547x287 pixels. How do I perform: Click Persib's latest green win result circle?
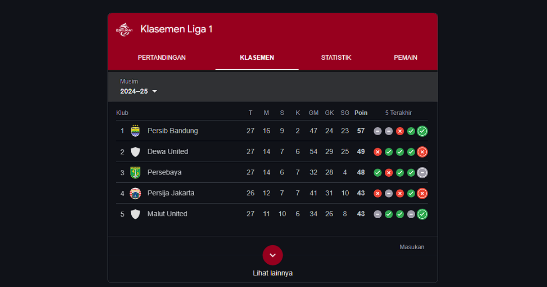422,131
